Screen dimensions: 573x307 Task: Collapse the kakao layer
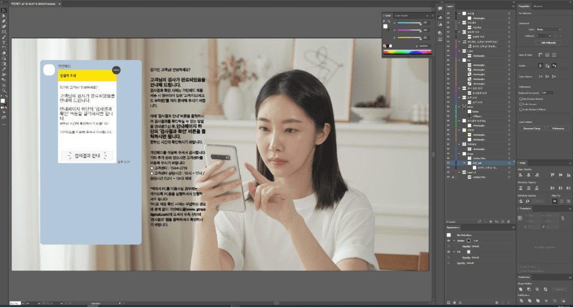click(459, 107)
